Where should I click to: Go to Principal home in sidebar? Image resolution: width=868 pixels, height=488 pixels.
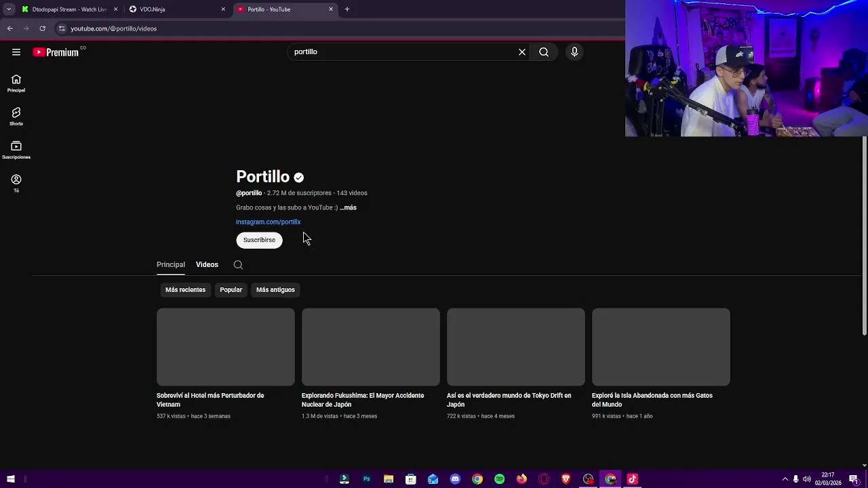click(16, 83)
